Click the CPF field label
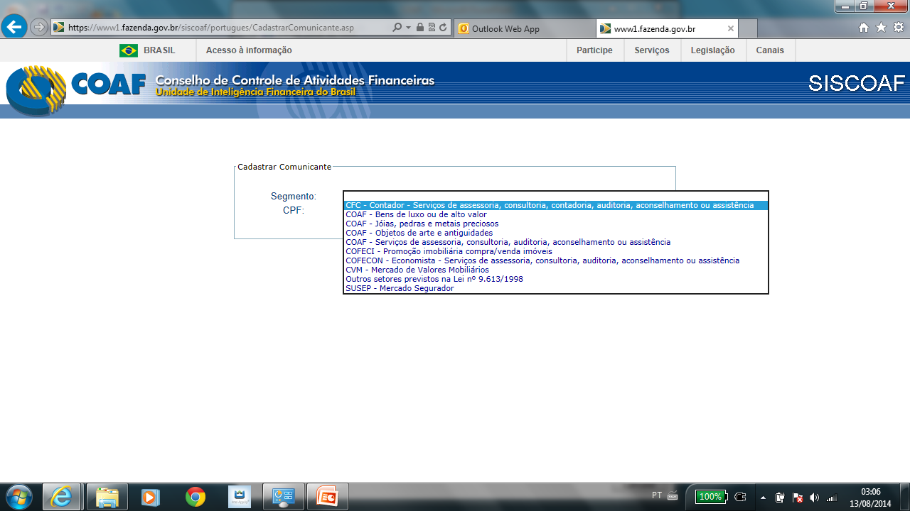The width and height of the screenshot is (910, 511). pyautogui.click(x=294, y=210)
